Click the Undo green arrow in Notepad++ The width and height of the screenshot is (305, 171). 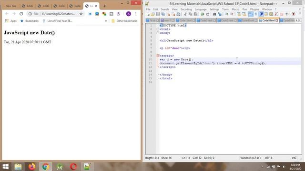point(202,14)
